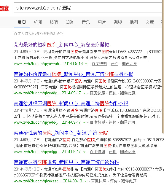Click URL www.zwb2b.com/qiye/ssd...
This screenshot has width=164, height=188.
tap(38, 181)
